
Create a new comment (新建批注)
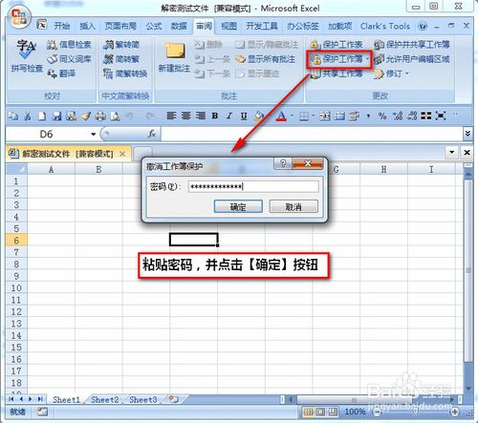tap(174, 57)
